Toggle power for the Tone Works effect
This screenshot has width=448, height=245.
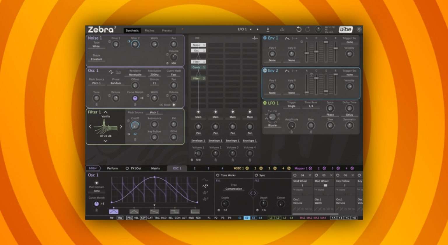coord(218,175)
